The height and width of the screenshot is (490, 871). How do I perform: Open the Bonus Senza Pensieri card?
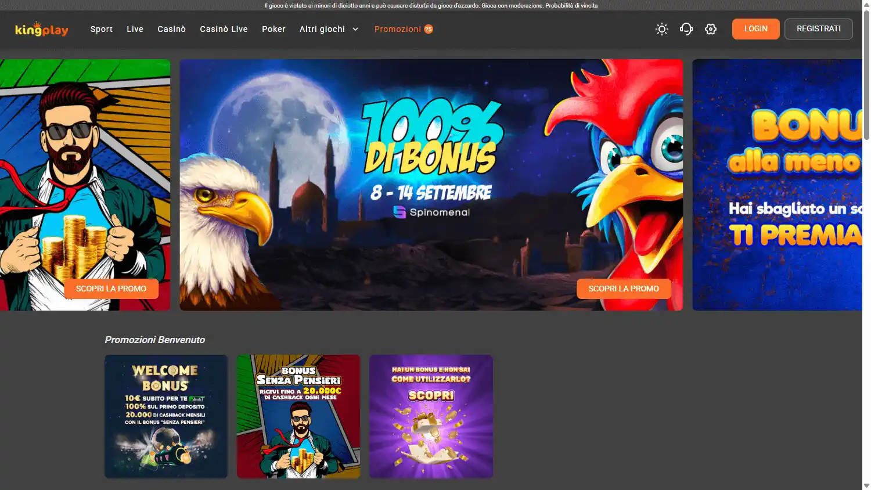(298, 416)
